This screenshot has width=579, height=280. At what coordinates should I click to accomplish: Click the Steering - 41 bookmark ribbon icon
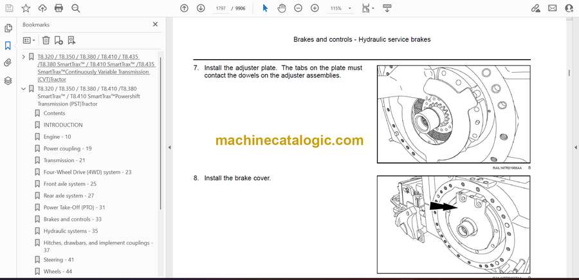pos(37,259)
